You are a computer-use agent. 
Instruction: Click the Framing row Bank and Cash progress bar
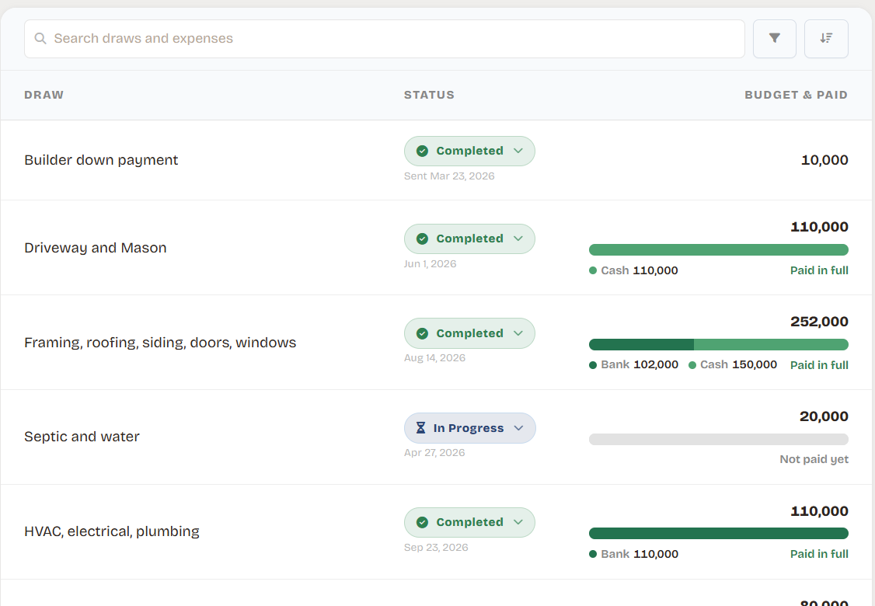pos(719,345)
